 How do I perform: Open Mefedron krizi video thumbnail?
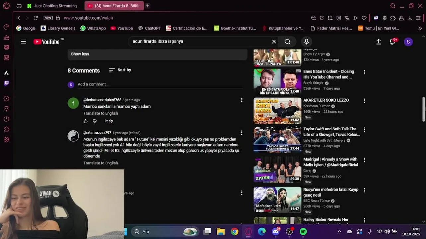[277, 200]
